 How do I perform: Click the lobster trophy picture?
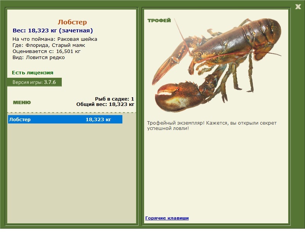(217, 65)
